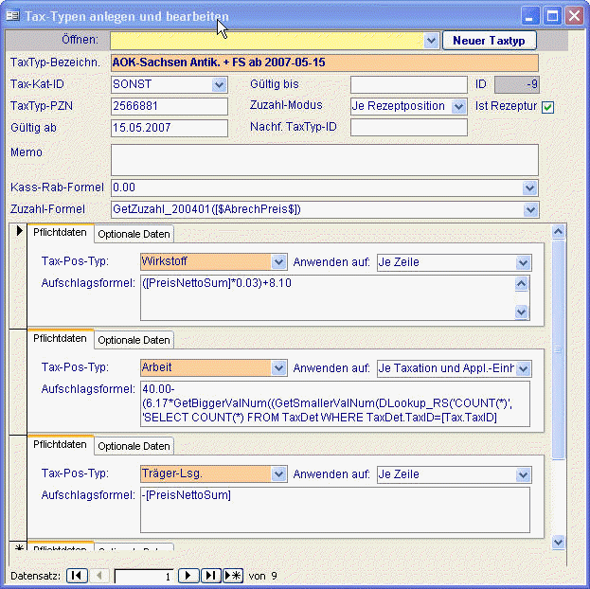
Task: Expand the Tax-Kat-ID SONST dropdown
Action: click(219, 84)
